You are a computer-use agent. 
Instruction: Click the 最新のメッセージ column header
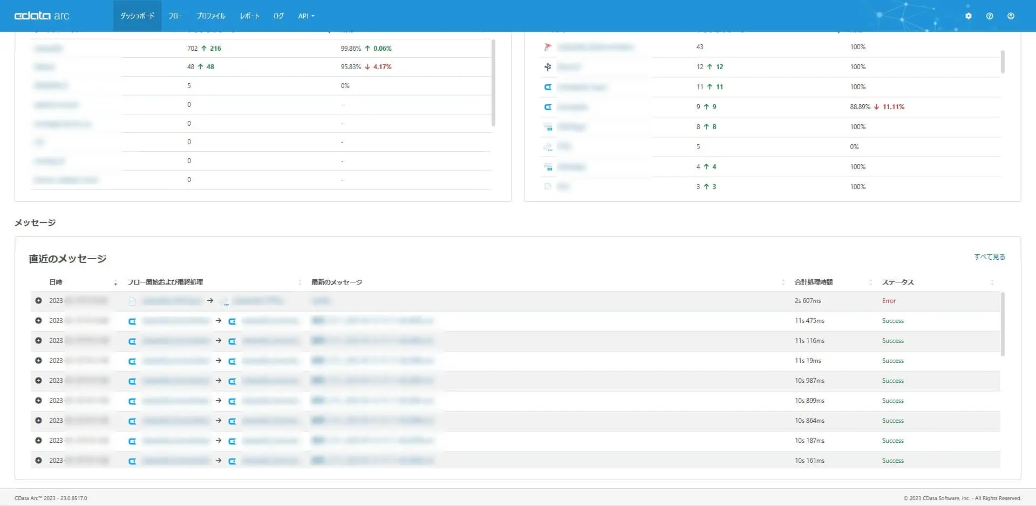coord(337,282)
